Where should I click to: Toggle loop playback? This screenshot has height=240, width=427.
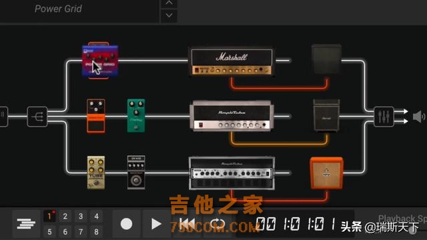point(218,224)
